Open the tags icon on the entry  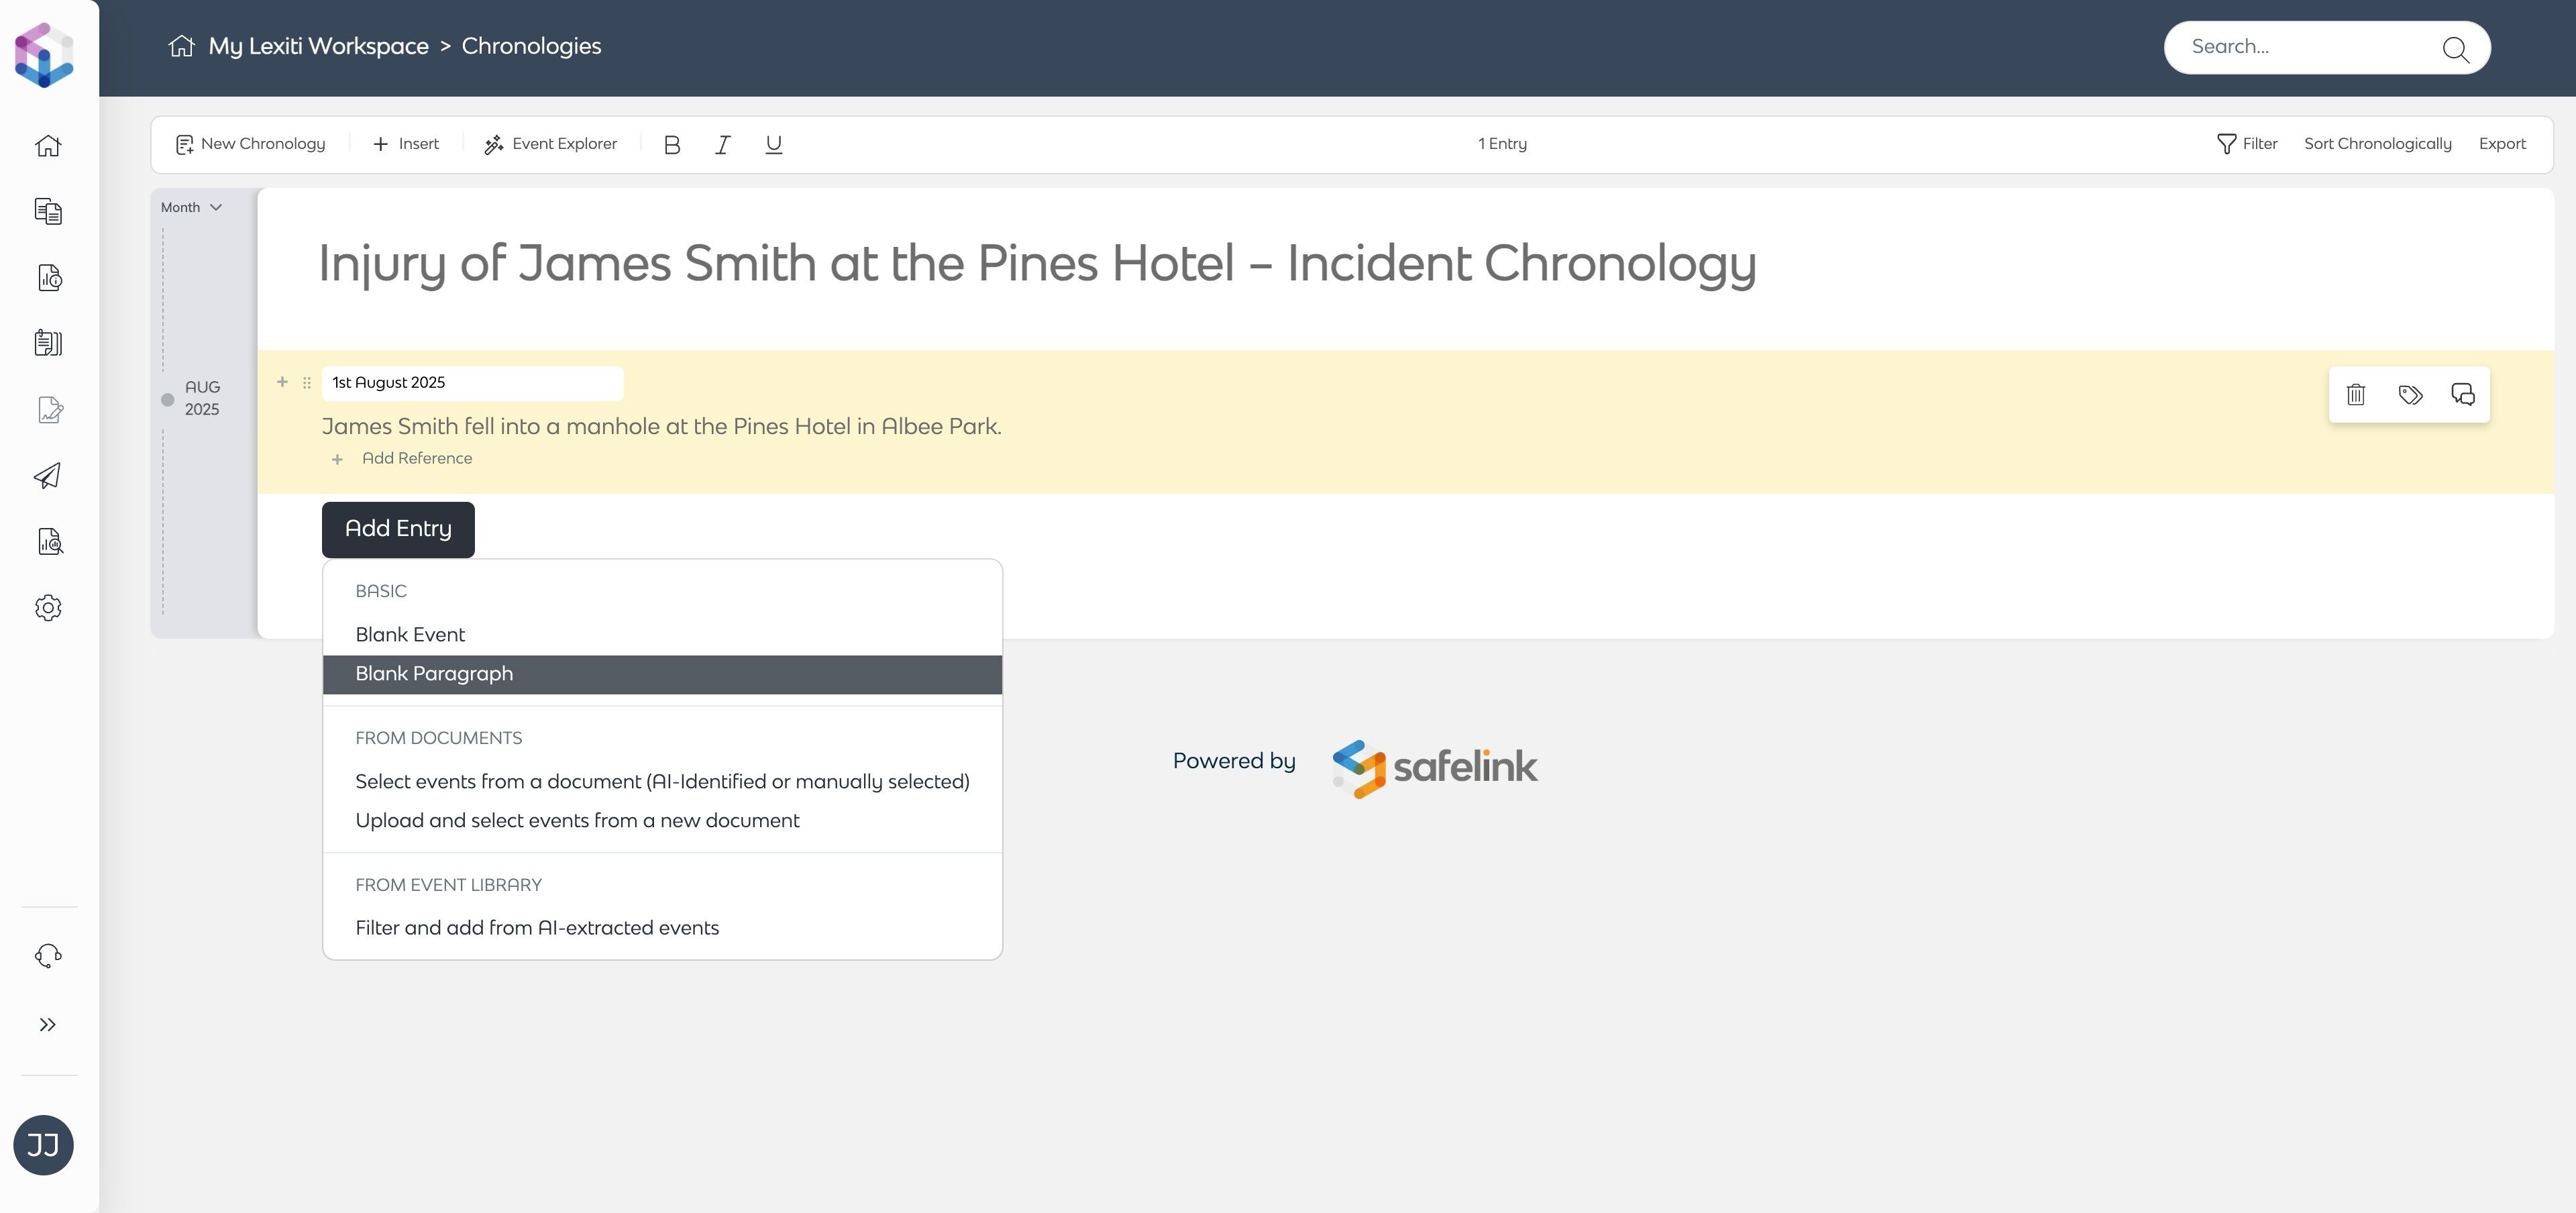pyautogui.click(x=2410, y=395)
